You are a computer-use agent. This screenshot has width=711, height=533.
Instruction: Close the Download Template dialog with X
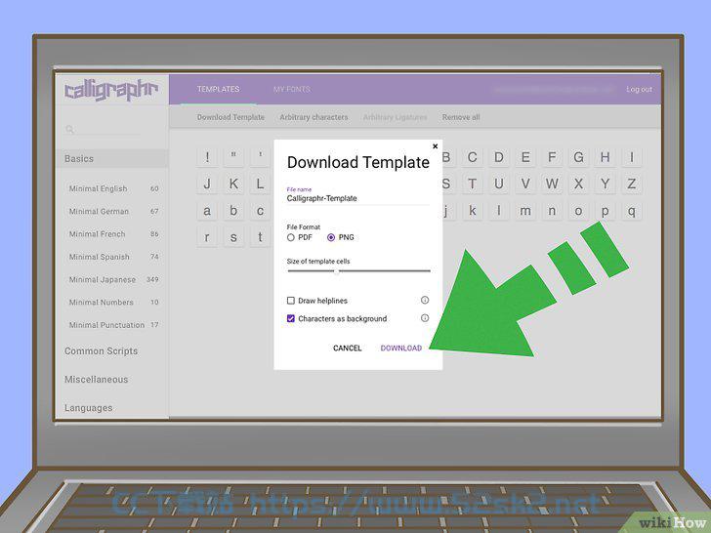coord(435,146)
